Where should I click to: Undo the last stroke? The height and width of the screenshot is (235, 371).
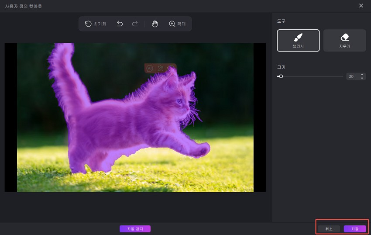tap(120, 24)
